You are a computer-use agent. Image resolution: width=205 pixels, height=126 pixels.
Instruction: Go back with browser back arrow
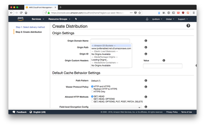tap(12, 13)
